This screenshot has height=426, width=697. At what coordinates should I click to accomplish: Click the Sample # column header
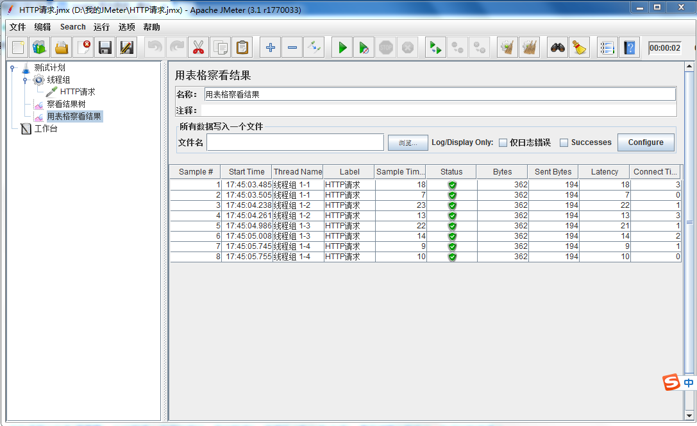click(196, 172)
